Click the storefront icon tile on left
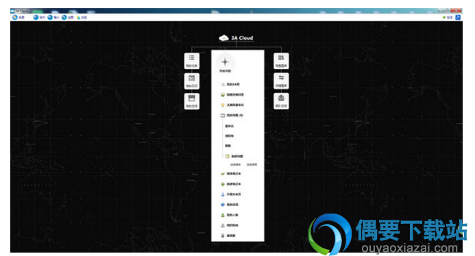The width and height of the screenshot is (475, 256). (x=192, y=101)
